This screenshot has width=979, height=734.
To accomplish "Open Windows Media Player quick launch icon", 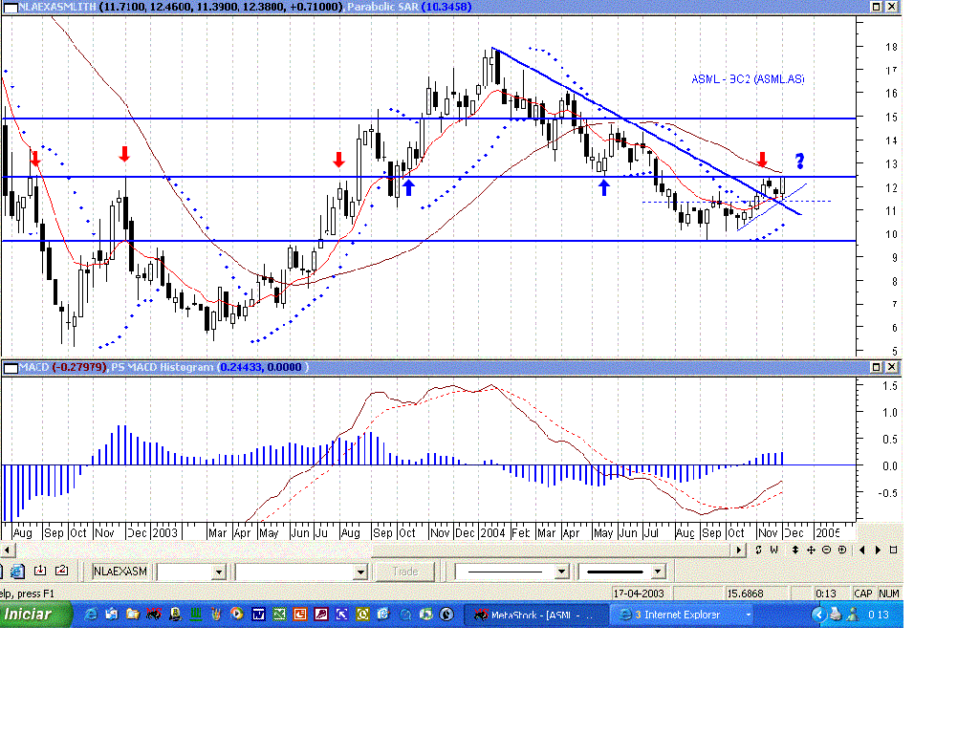I will tap(237, 615).
